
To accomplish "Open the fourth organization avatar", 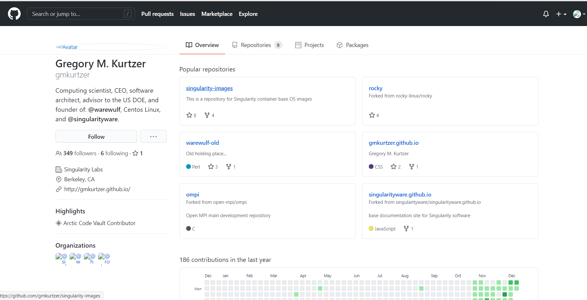I will [x=104, y=258].
